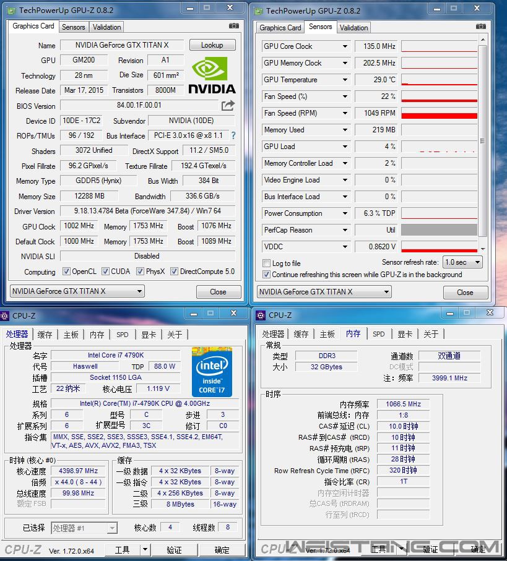Open the 关于 tab in CPU-Z 处理器 window
Viewport: 507px width, 561px height.
pos(175,335)
